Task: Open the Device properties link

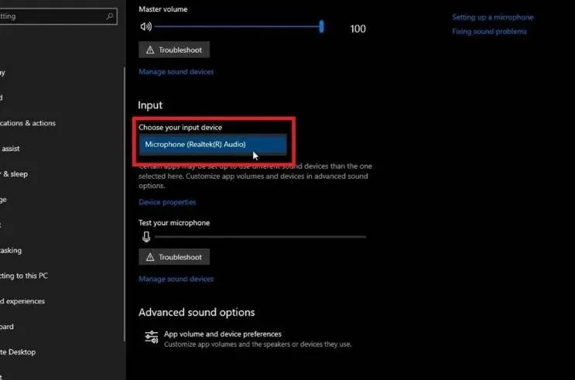Action: pos(167,202)
